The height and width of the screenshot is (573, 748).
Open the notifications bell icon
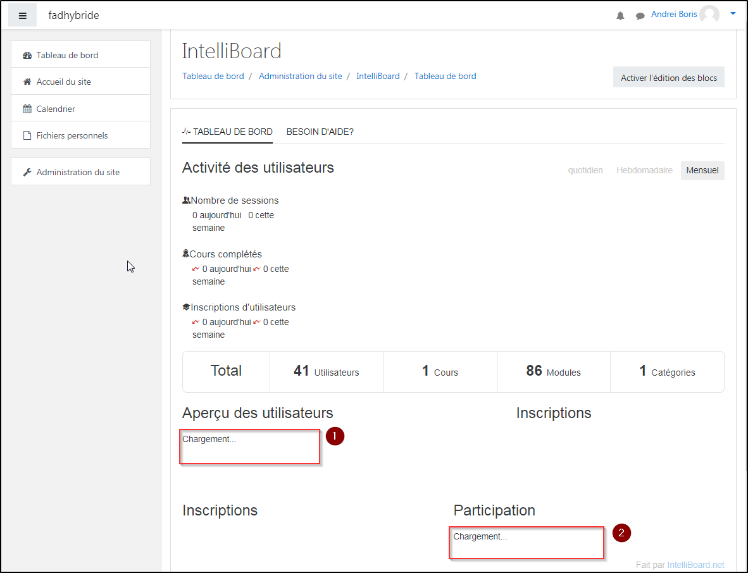(620, 16)
